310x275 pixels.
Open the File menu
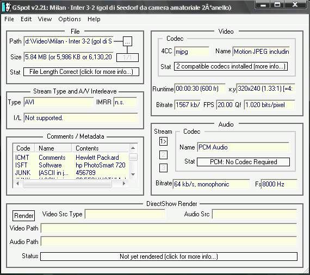click(x=9, y=19)
